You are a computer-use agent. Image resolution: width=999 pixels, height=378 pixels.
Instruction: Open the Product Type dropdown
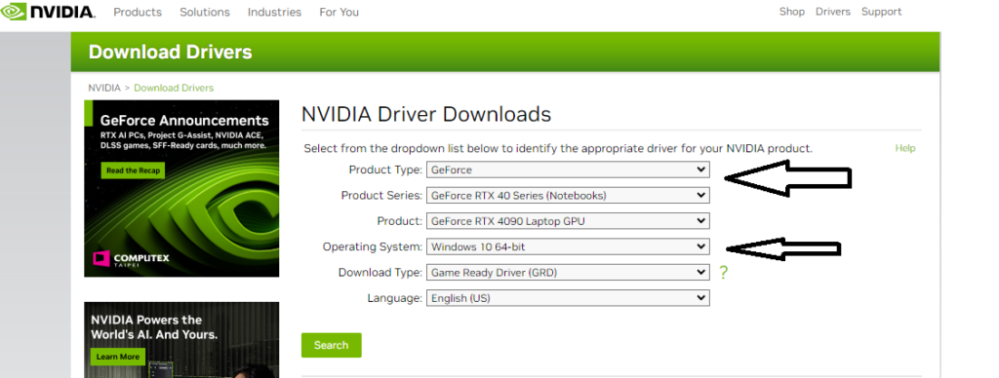pos(568,170)
